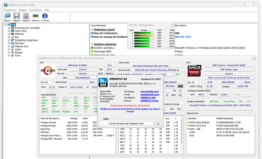Click the Adaptateur graphique tree icon
Image resolution: width=262 pixels, height=159 pixels.
(13, 40)
